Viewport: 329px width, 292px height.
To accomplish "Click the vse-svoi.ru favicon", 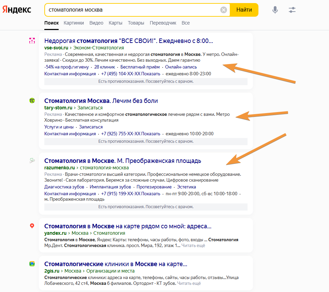I will [x=32, y=41].
